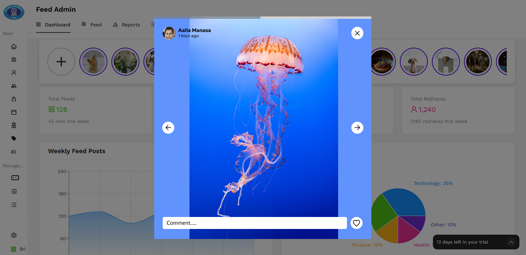Close the story viewer with X

357,33
